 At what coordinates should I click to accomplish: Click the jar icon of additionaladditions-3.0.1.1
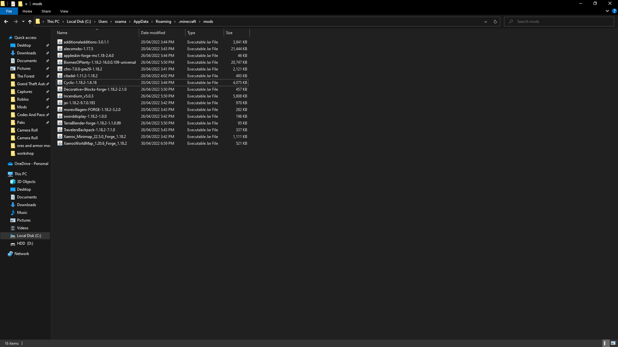pyautogui.click(x=60, y=42)
